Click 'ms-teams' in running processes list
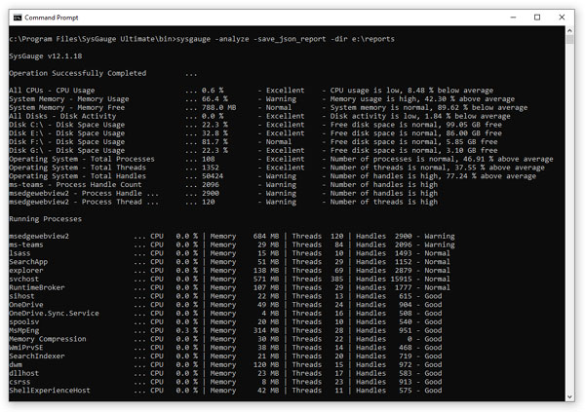 click(x=26, y=245)
